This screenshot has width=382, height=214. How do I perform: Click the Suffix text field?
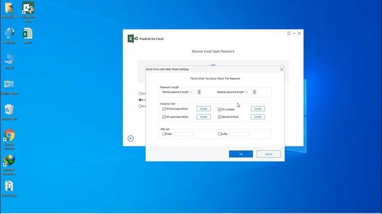(239, 134)
